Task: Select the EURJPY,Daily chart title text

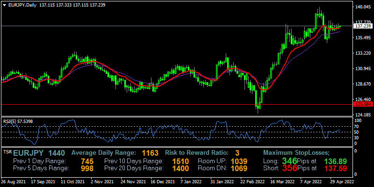Action: coord(22,5)
